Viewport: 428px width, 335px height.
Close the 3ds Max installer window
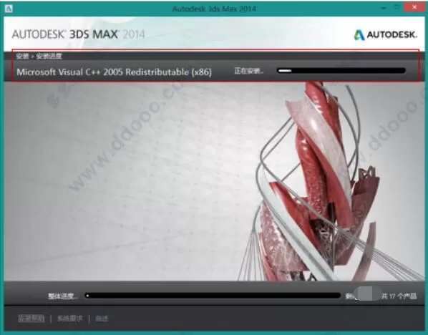point(414,7)
